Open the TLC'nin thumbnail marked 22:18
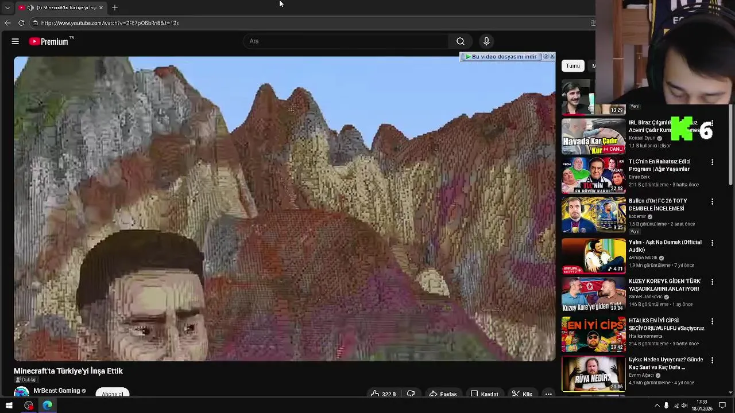 [593, 176]
